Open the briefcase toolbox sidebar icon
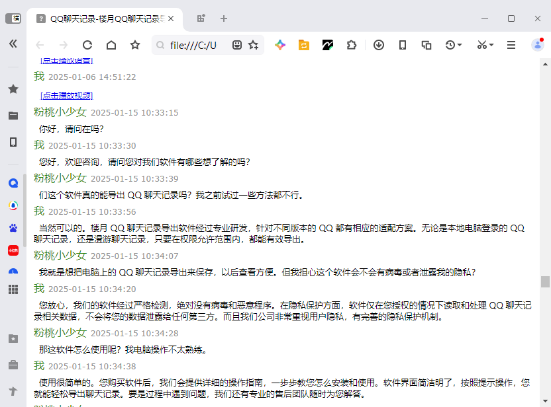Image resolution: width=551 pixels, height=407 pixels. (x=13, y=365)
